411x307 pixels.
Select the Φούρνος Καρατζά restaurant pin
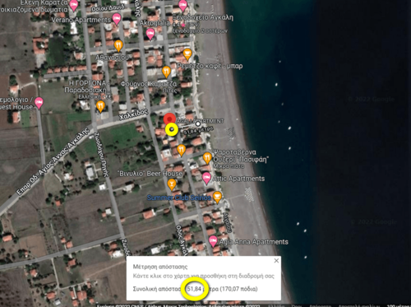click(166, 72)
